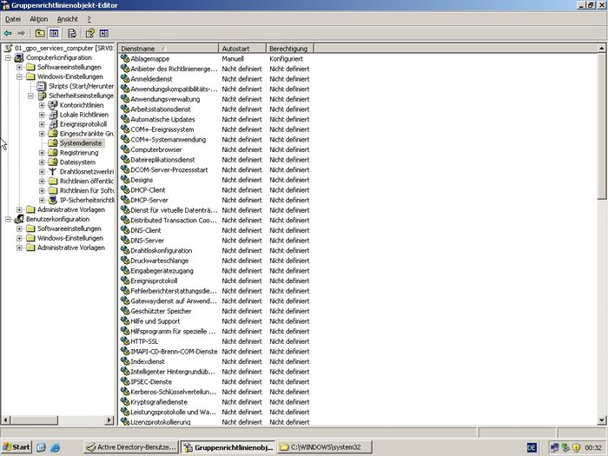Click Manuell autostart value for Ablagemappe
This screenshot has width=608, height=456.
pos(233,58)
